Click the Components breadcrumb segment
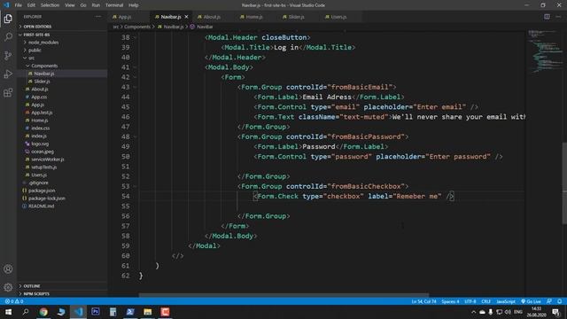 click(137, 27)
